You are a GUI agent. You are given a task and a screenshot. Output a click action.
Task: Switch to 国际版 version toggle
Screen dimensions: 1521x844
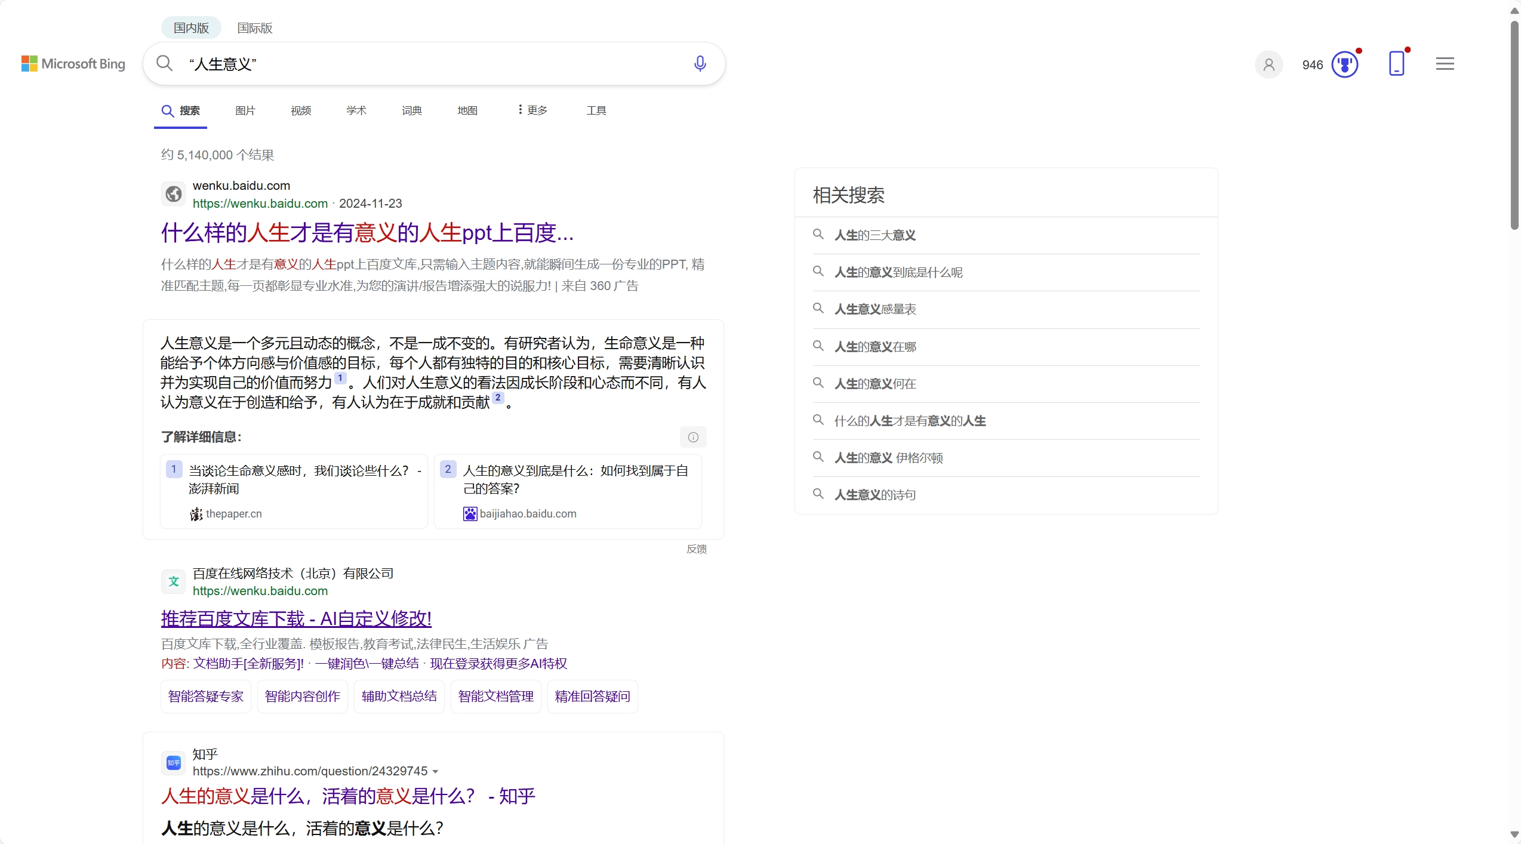click(x=255, y=28)
